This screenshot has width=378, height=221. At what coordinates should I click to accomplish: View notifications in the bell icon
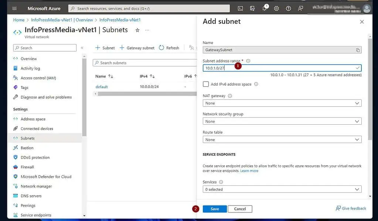click(x=265, y=8)
